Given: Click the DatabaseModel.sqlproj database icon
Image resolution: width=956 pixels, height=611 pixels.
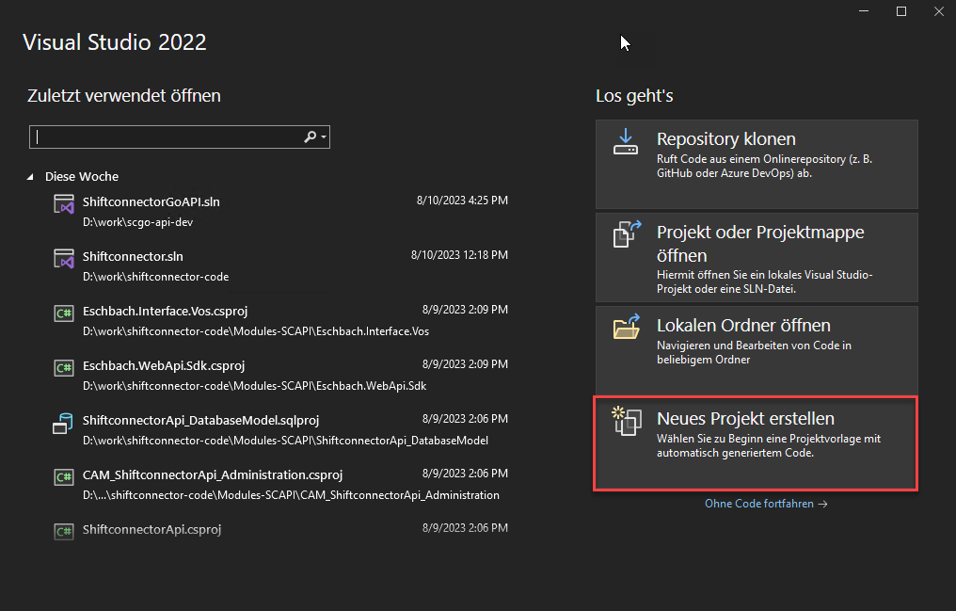Looking at the screenshot, I should [x=63, y=424].
